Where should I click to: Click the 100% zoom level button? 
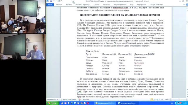[x=167, y=99]
